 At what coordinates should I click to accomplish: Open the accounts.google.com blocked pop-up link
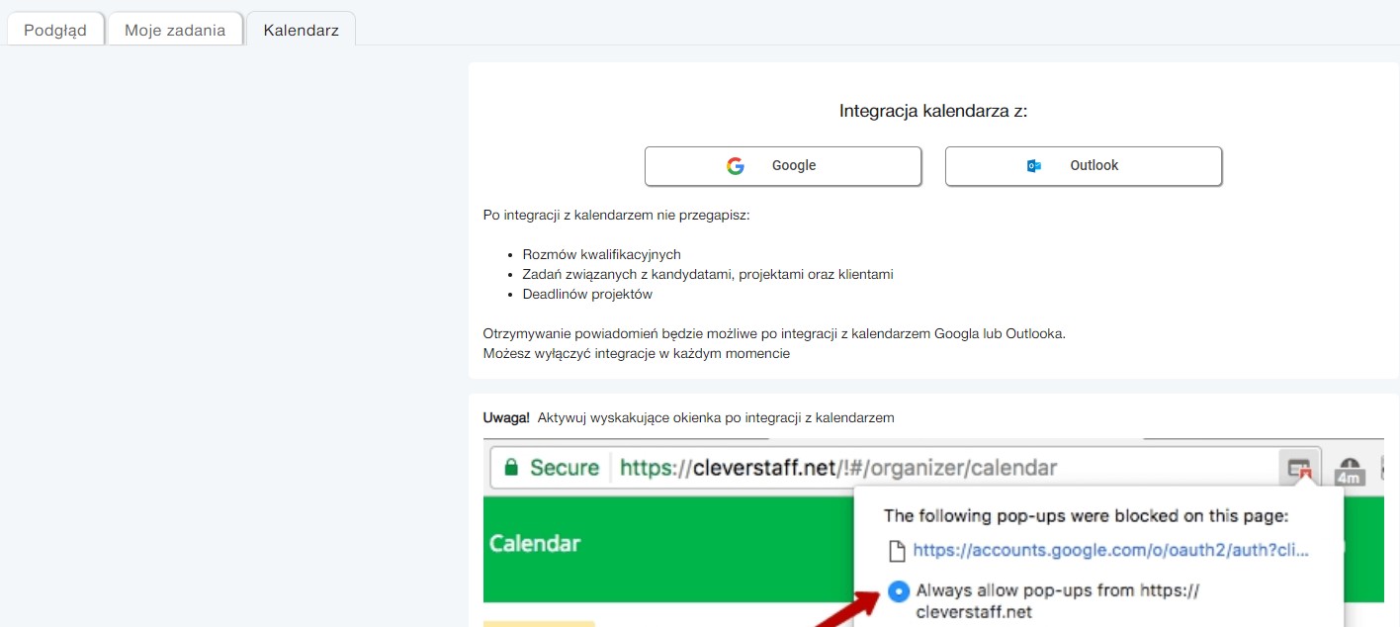tap(1110, 551)
